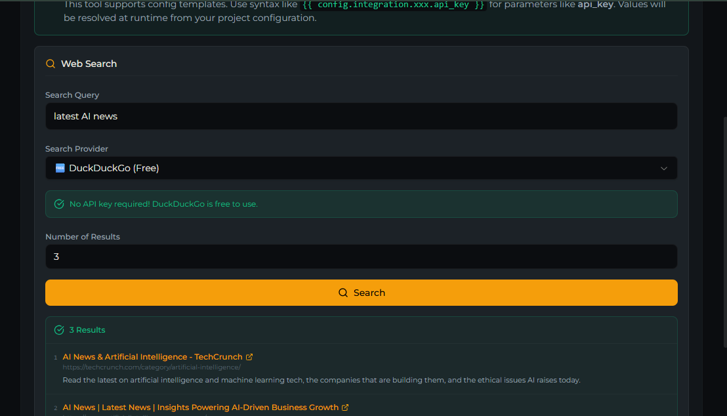Click 'No API key required!' notice text
This screenshot has height=416, width=727.
(x=163, y=204)
